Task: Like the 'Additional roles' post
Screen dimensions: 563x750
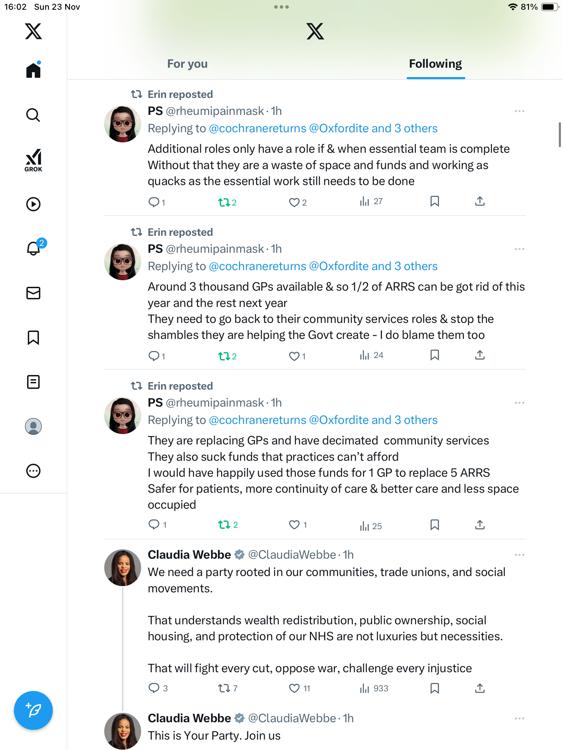Action: tap(294, 202)
